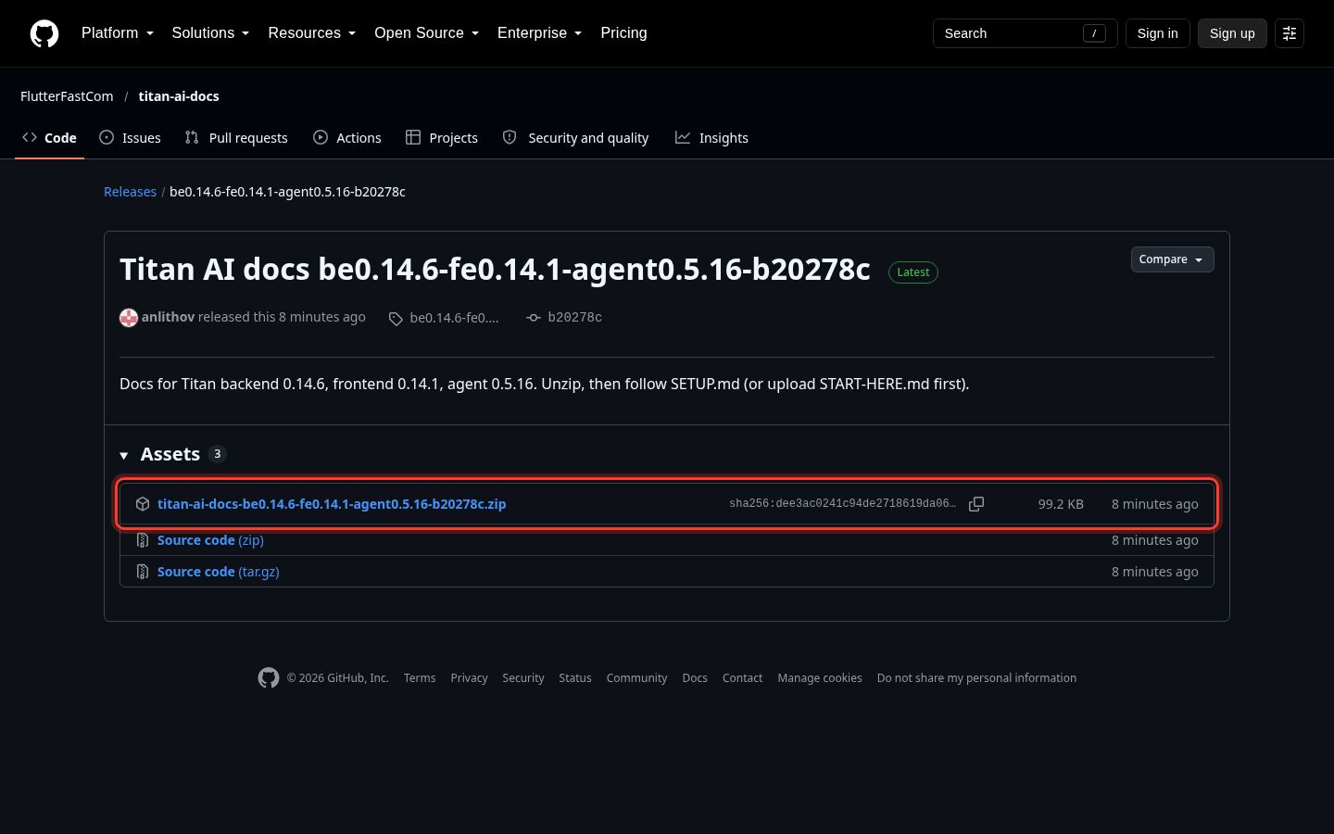Open the footer Docs link

(695, 678)
